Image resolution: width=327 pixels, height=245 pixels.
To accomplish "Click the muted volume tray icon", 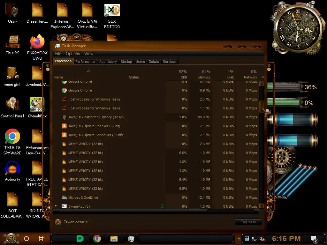I will pyautogui.click(x=262, y=239).
